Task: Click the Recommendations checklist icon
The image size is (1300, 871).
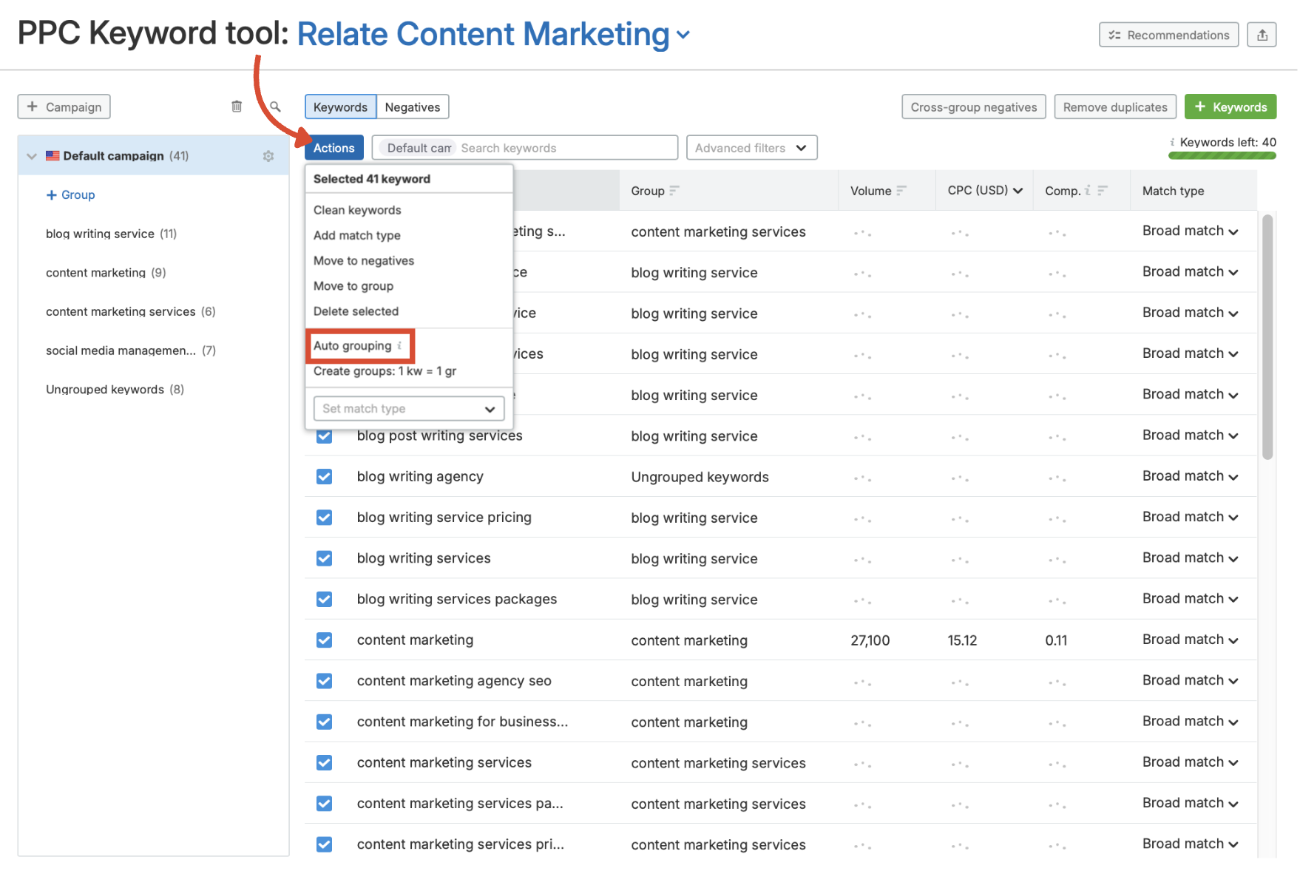Action: click(1114, 34)
